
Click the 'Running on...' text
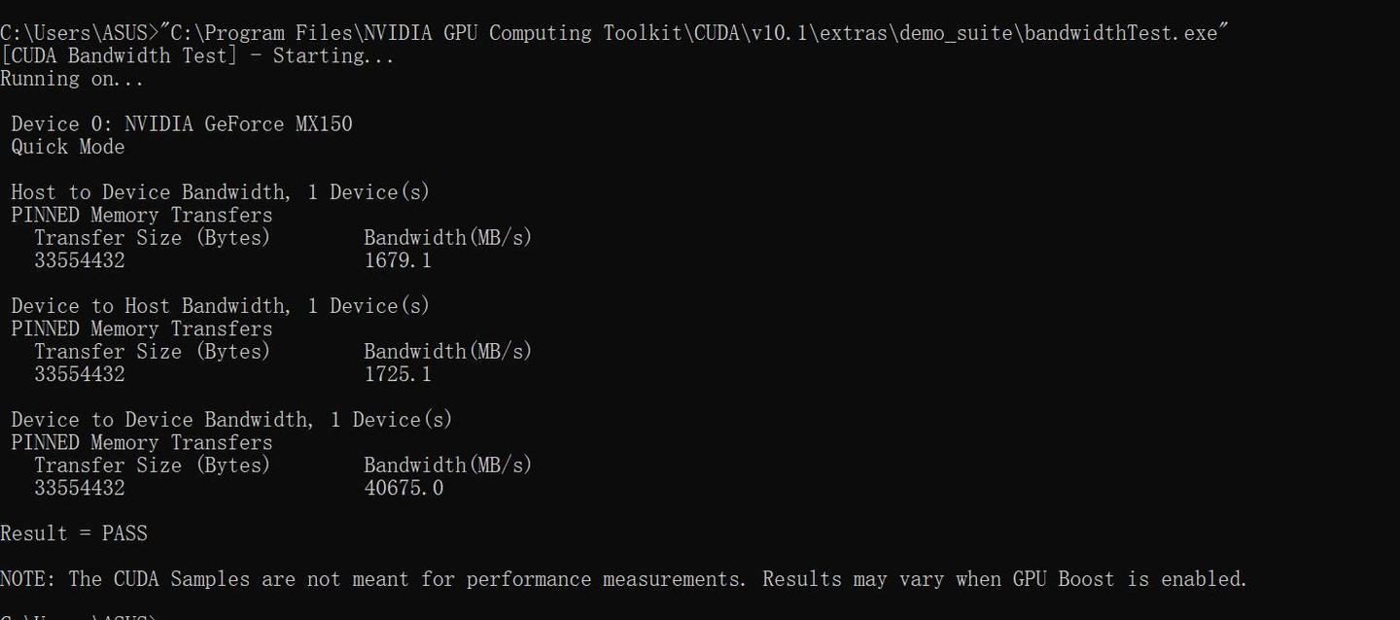point(72,80)
